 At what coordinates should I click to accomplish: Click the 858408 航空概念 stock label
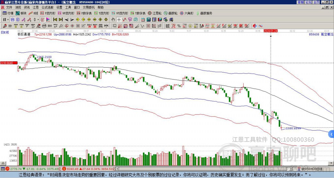[321, 34]
